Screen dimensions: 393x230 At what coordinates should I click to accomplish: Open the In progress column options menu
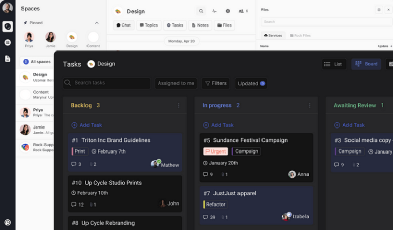click(x=310, y=106)
